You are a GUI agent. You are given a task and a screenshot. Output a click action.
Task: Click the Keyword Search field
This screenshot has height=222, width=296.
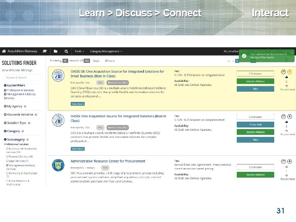tap(22, 78)
